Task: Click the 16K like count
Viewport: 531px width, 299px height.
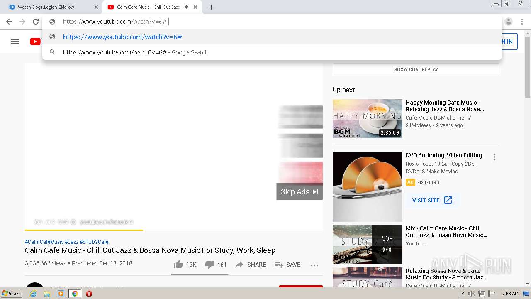Action: click(191, 265)
